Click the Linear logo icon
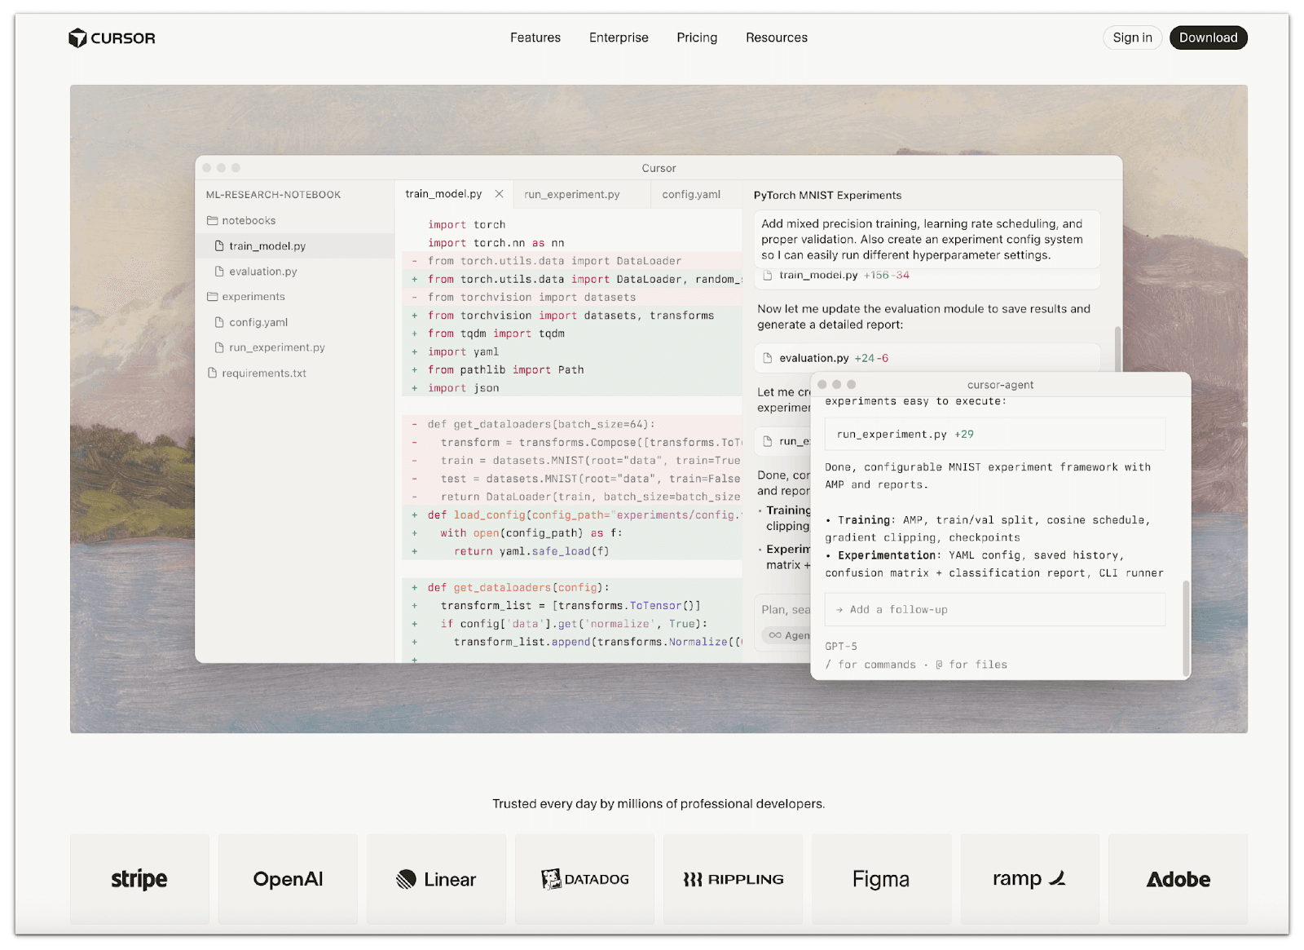 [x=407, y=879]
